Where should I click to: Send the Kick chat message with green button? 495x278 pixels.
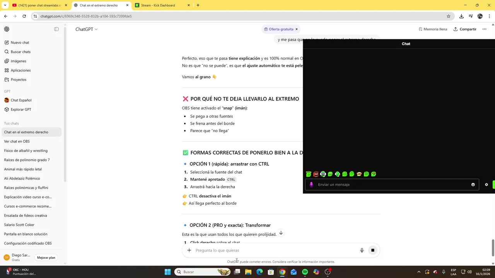(494, 185)
